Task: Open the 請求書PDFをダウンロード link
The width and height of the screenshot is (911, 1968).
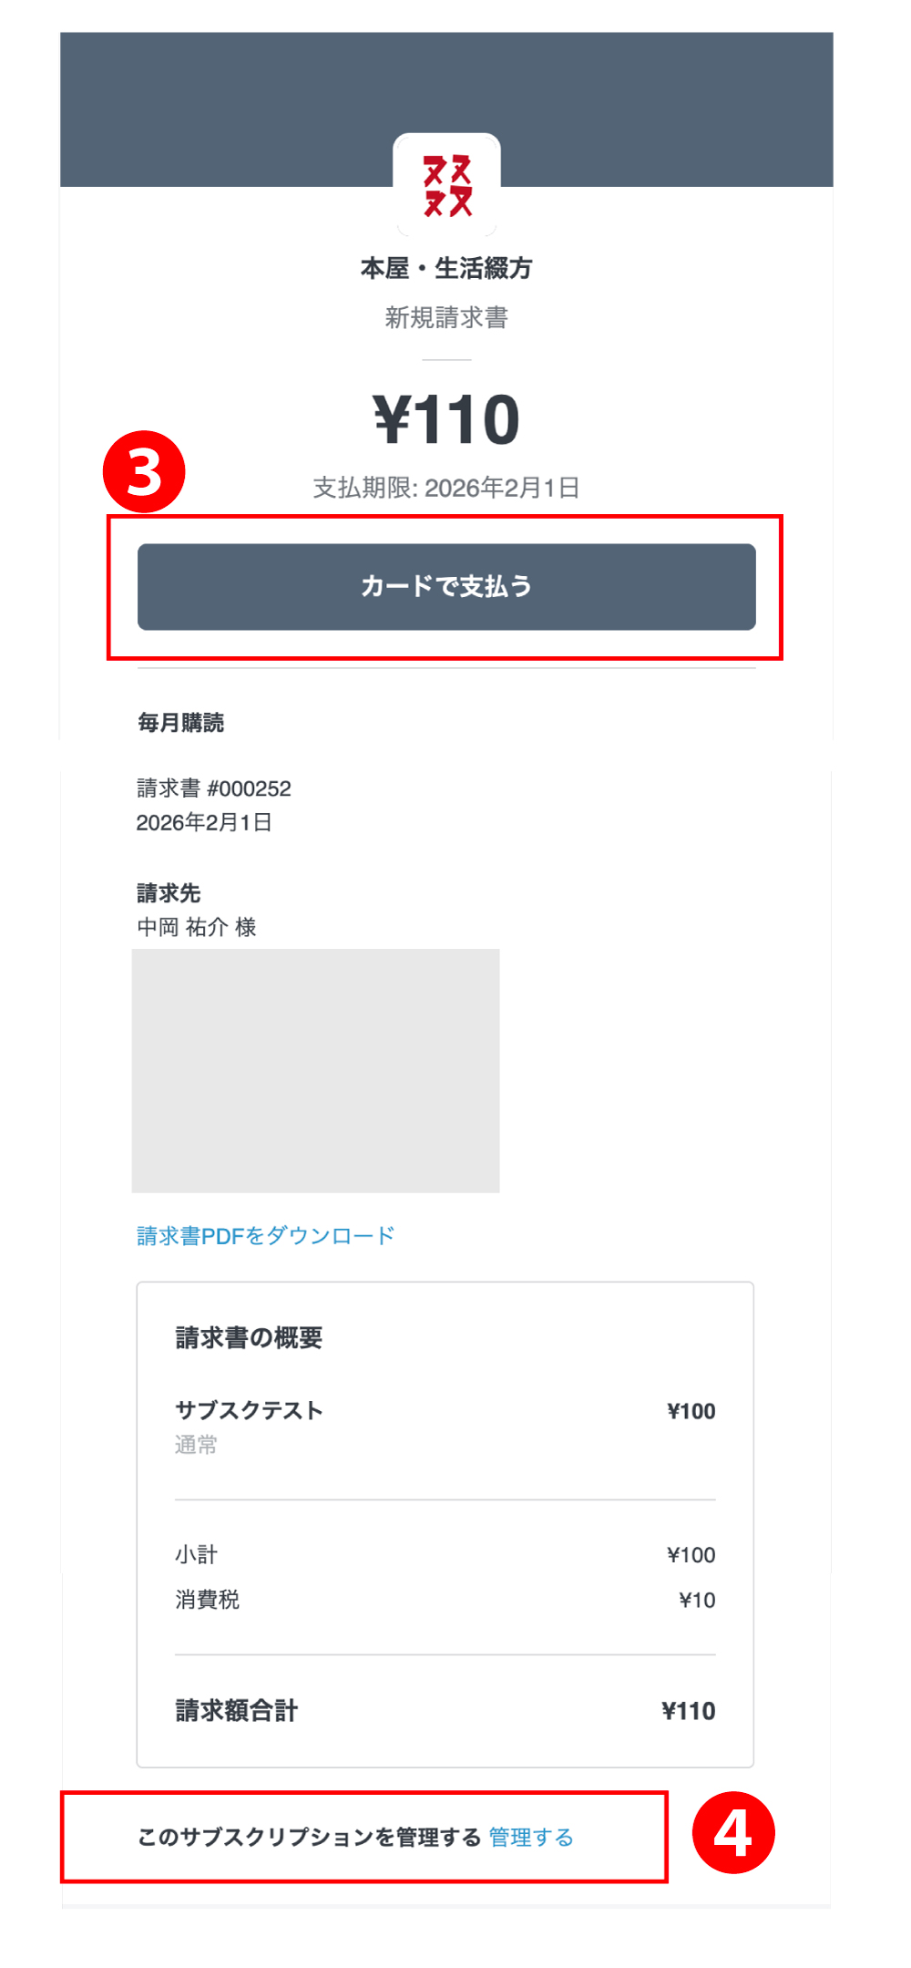Action: [x=265, y=1236]
